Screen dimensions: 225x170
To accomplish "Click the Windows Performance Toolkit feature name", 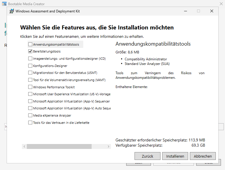I will (54, 87).
